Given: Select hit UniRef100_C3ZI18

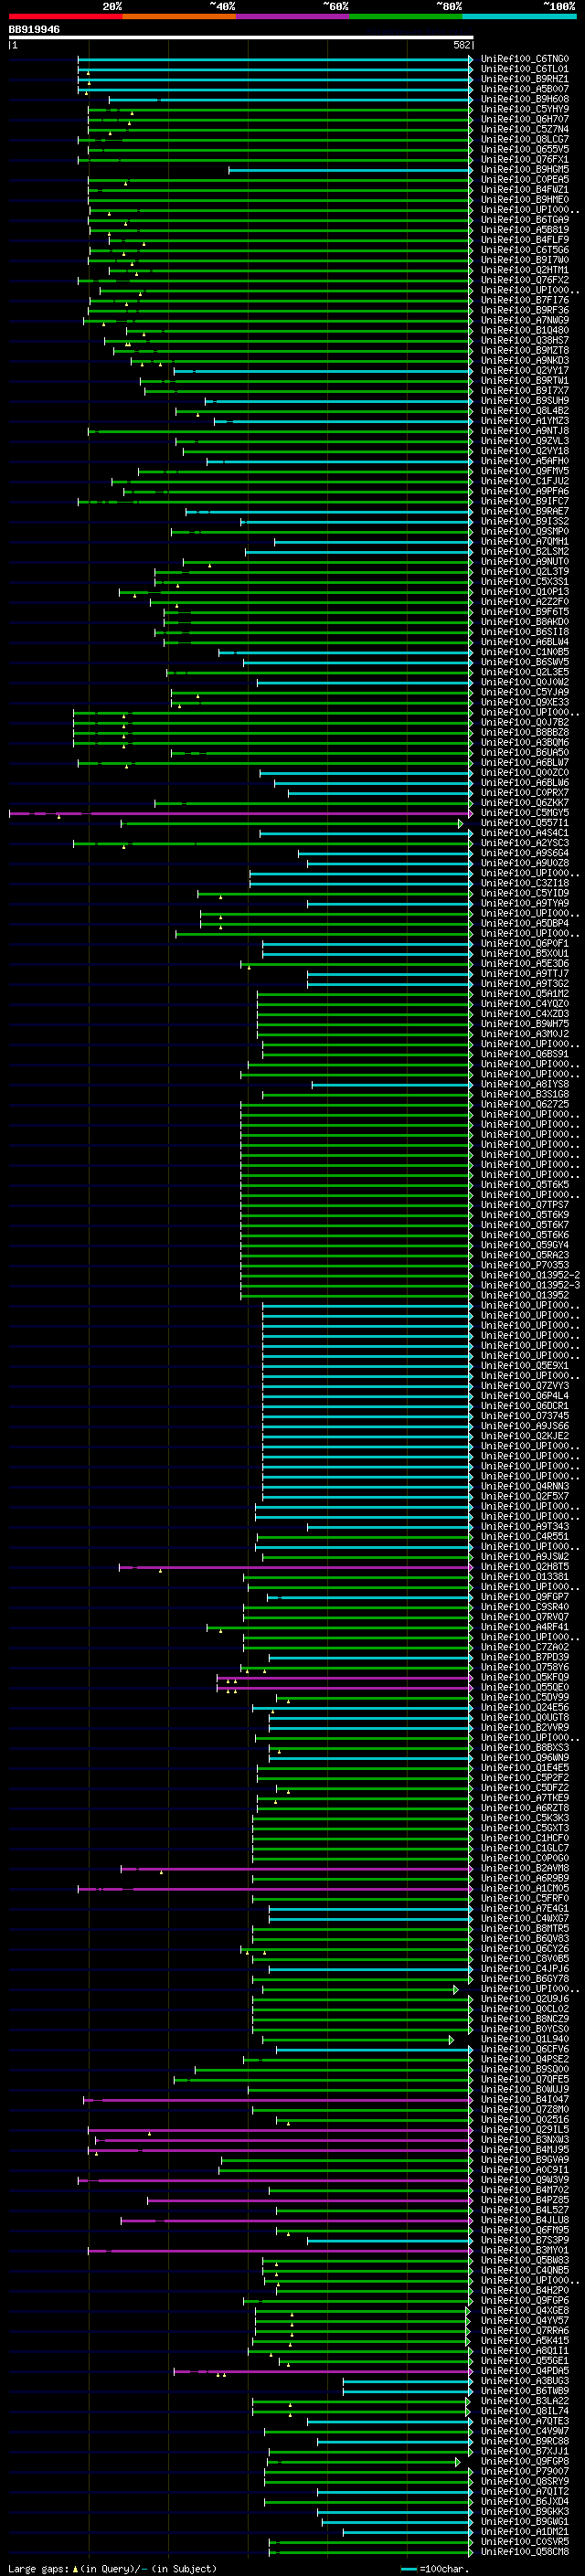Looking at the screenshot, I should (524, 883).
